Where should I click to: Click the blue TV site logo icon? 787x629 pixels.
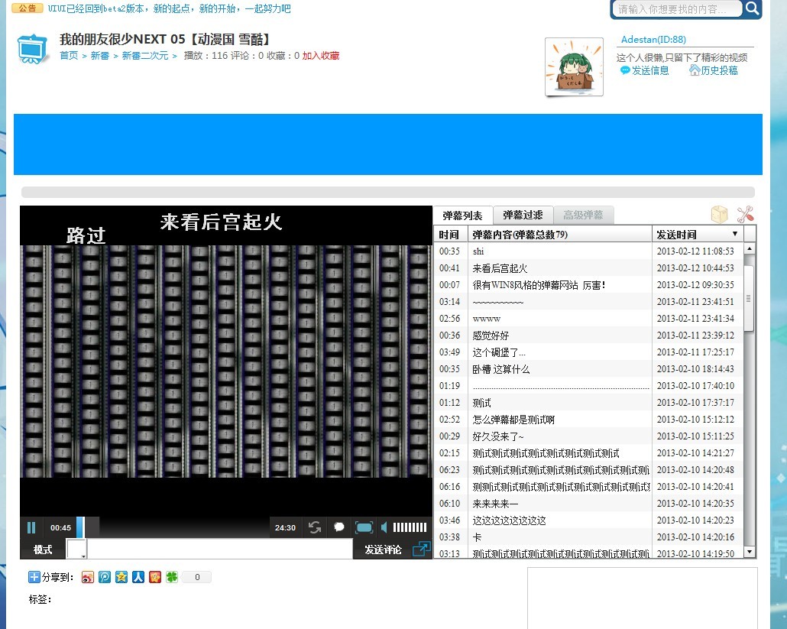[33, 49]
